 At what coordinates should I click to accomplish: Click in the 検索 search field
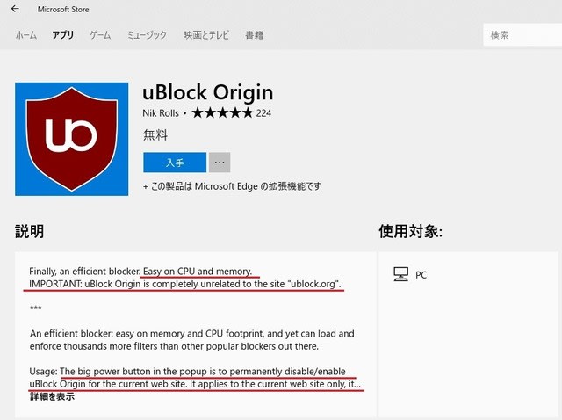click(522, 35)
